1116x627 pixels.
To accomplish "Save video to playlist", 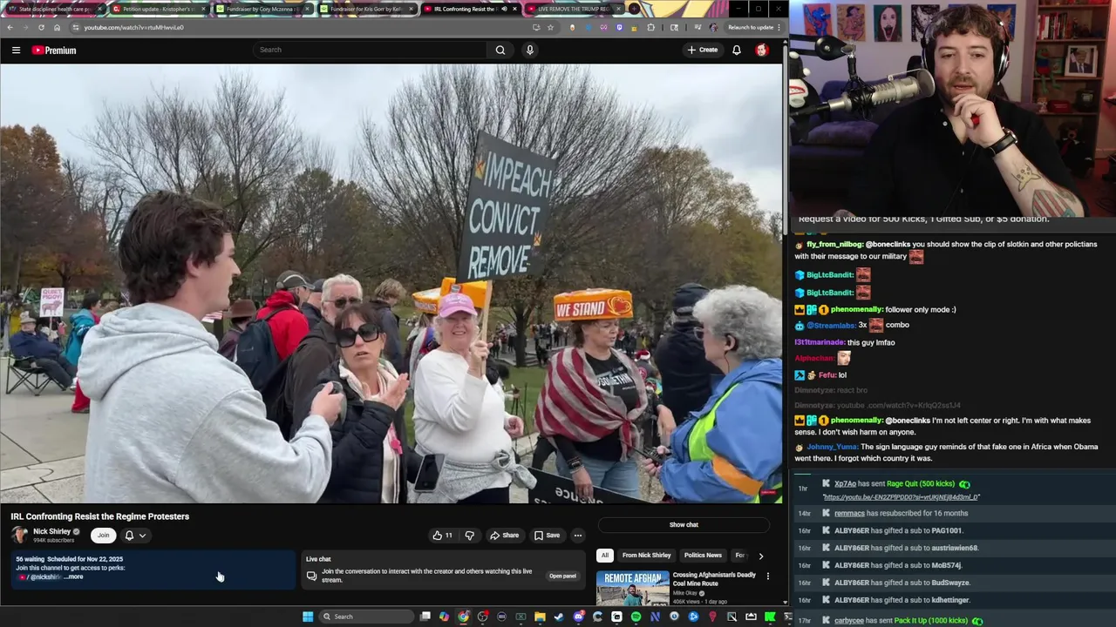I will click(x=548, y=536).
